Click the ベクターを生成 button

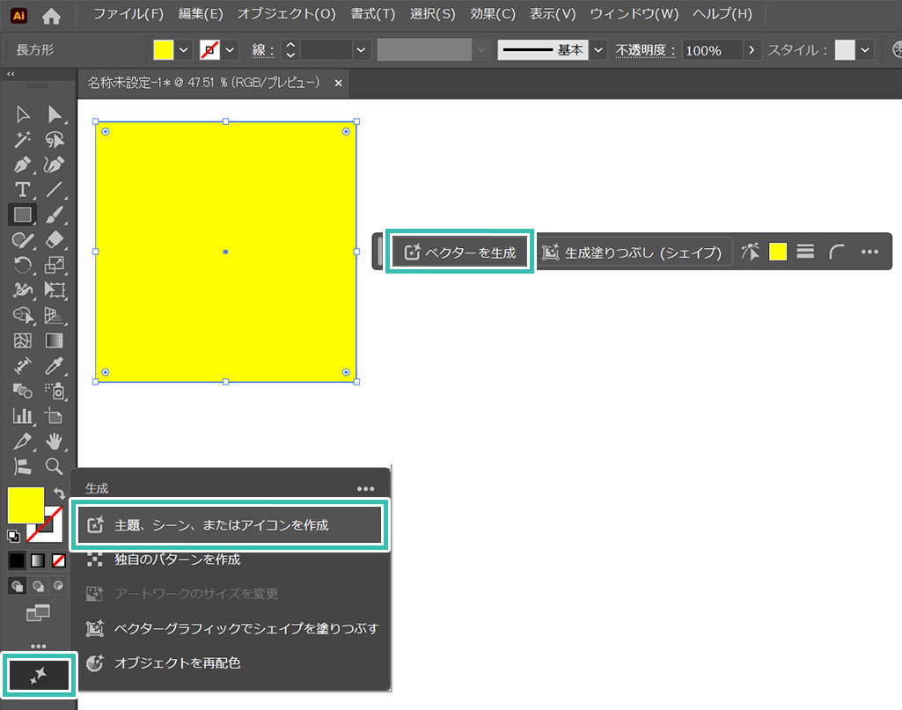(459, 253)
